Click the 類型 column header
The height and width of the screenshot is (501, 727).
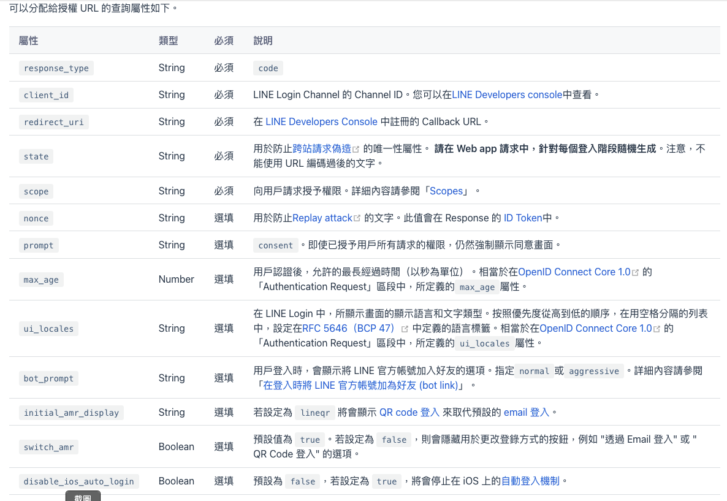[169, 41]
